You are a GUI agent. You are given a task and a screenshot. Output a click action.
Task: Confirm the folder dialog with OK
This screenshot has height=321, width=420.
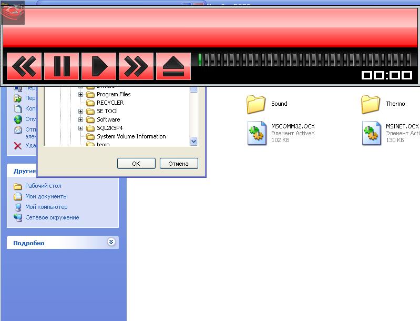tap(136, 164)
